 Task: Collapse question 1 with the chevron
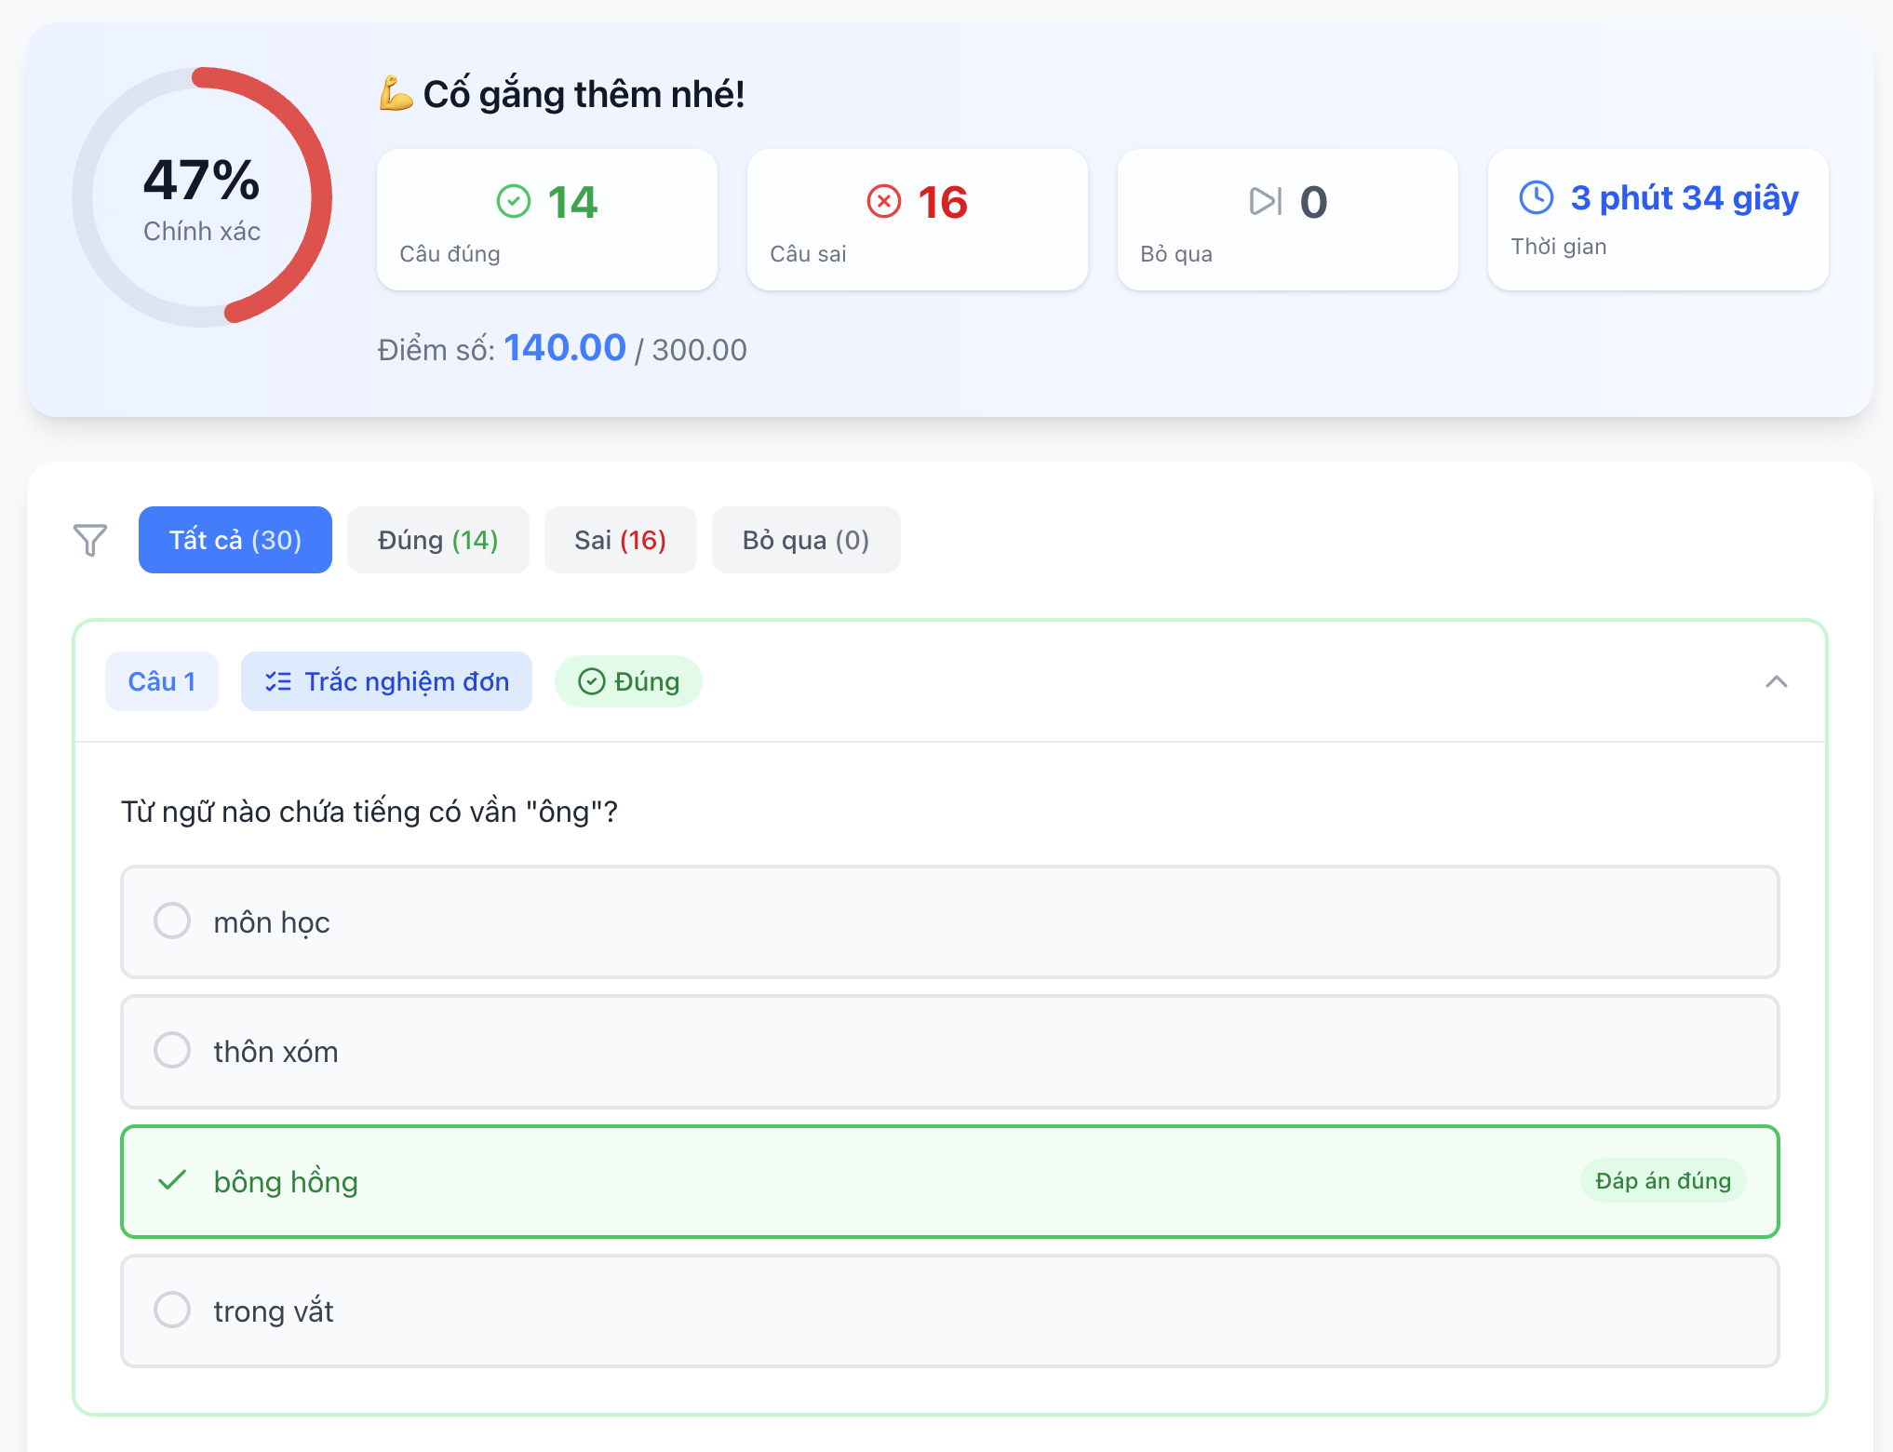point(1776,682)
